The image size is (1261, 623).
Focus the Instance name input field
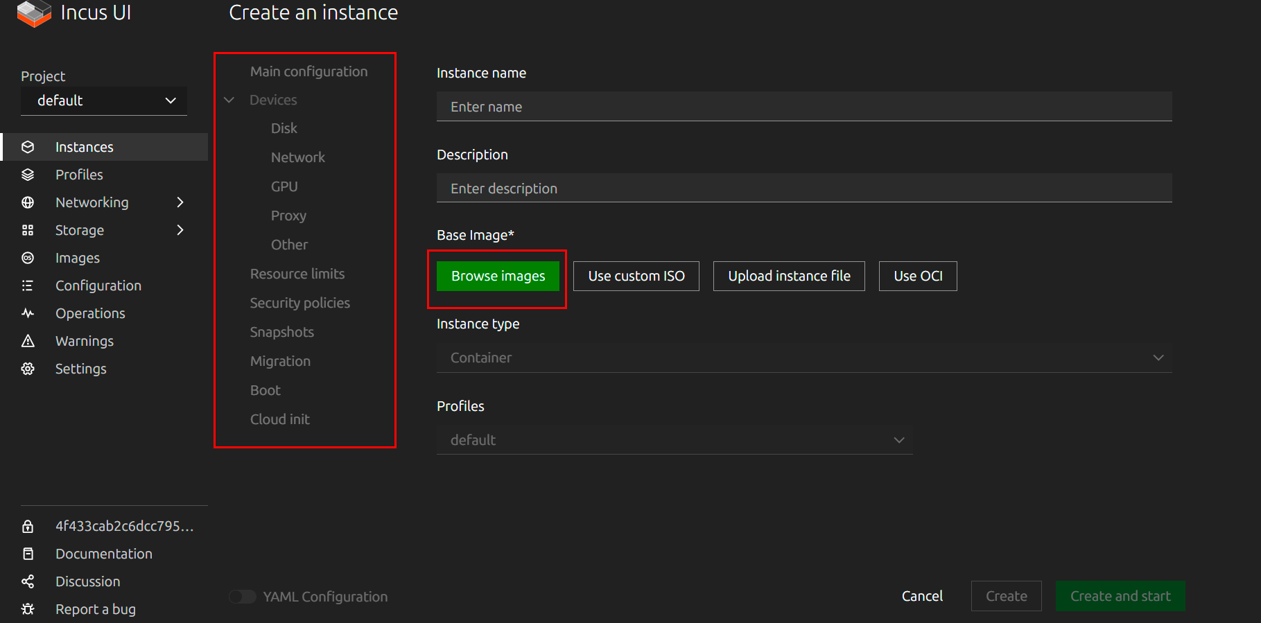804,107
